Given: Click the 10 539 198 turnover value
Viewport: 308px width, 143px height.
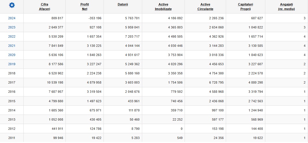Looking at the screenshot, I should [55, 82].
